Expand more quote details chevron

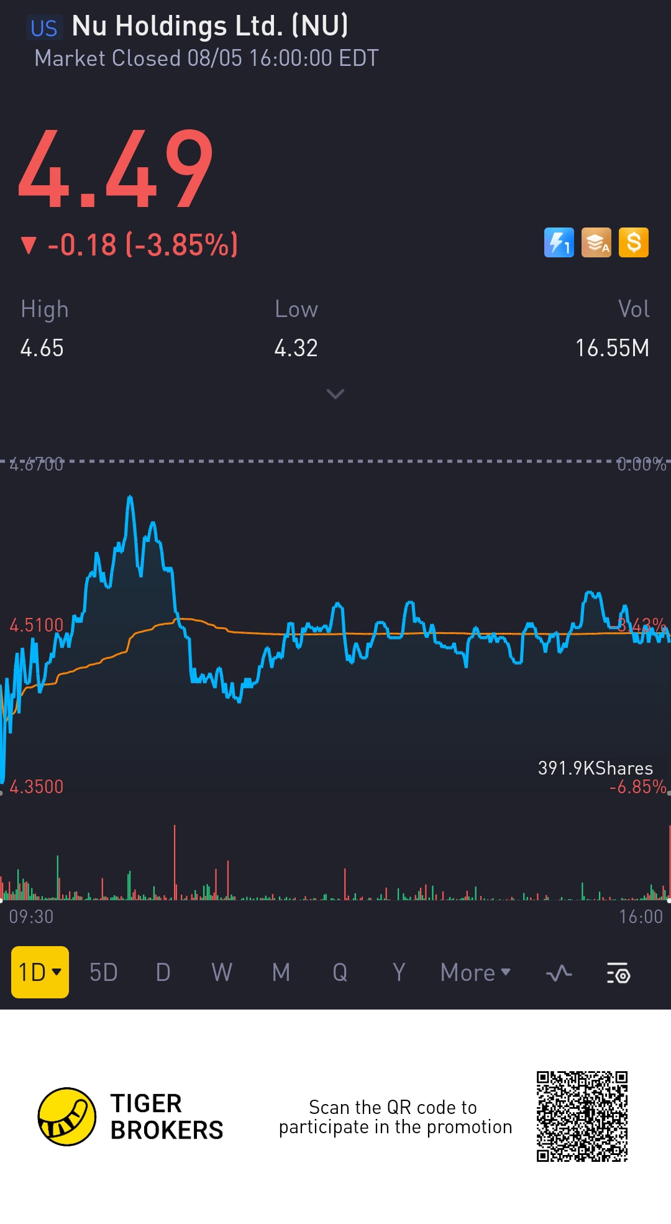335,394
